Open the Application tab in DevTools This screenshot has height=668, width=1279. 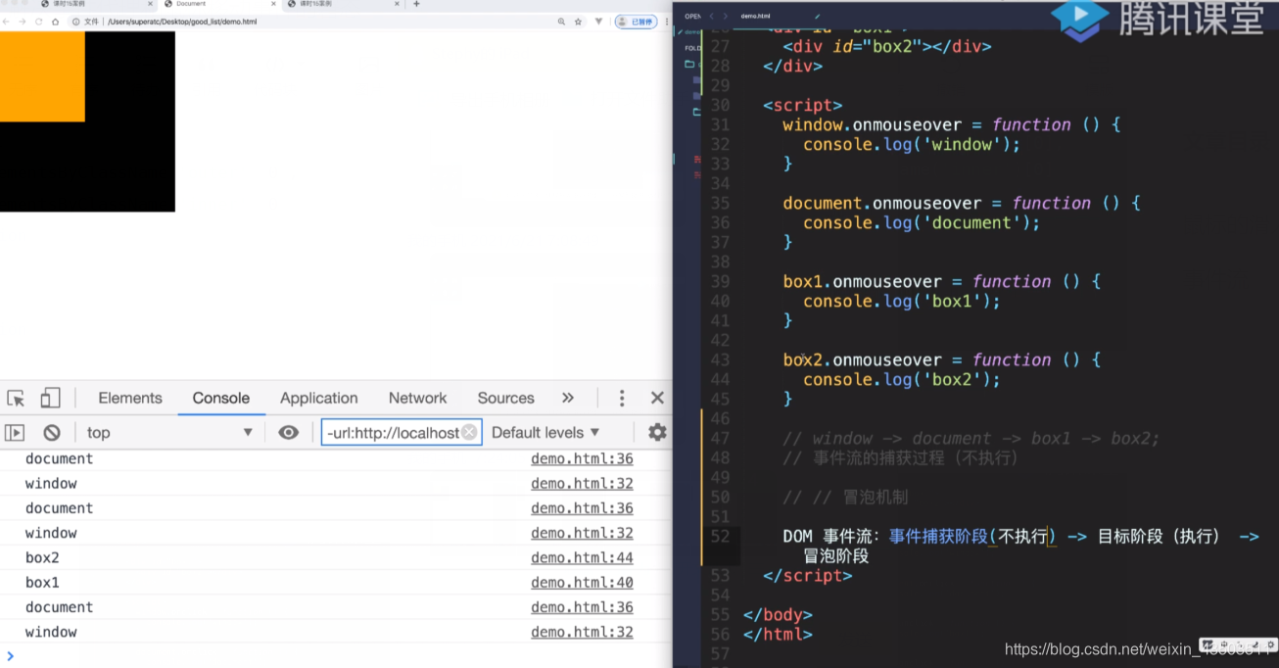(319, 398)
